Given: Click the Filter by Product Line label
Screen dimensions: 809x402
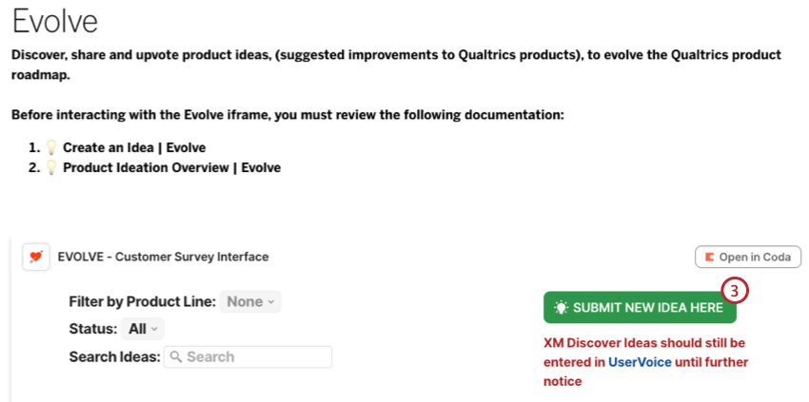Looking at the screenshot, I should pos(142,302).
